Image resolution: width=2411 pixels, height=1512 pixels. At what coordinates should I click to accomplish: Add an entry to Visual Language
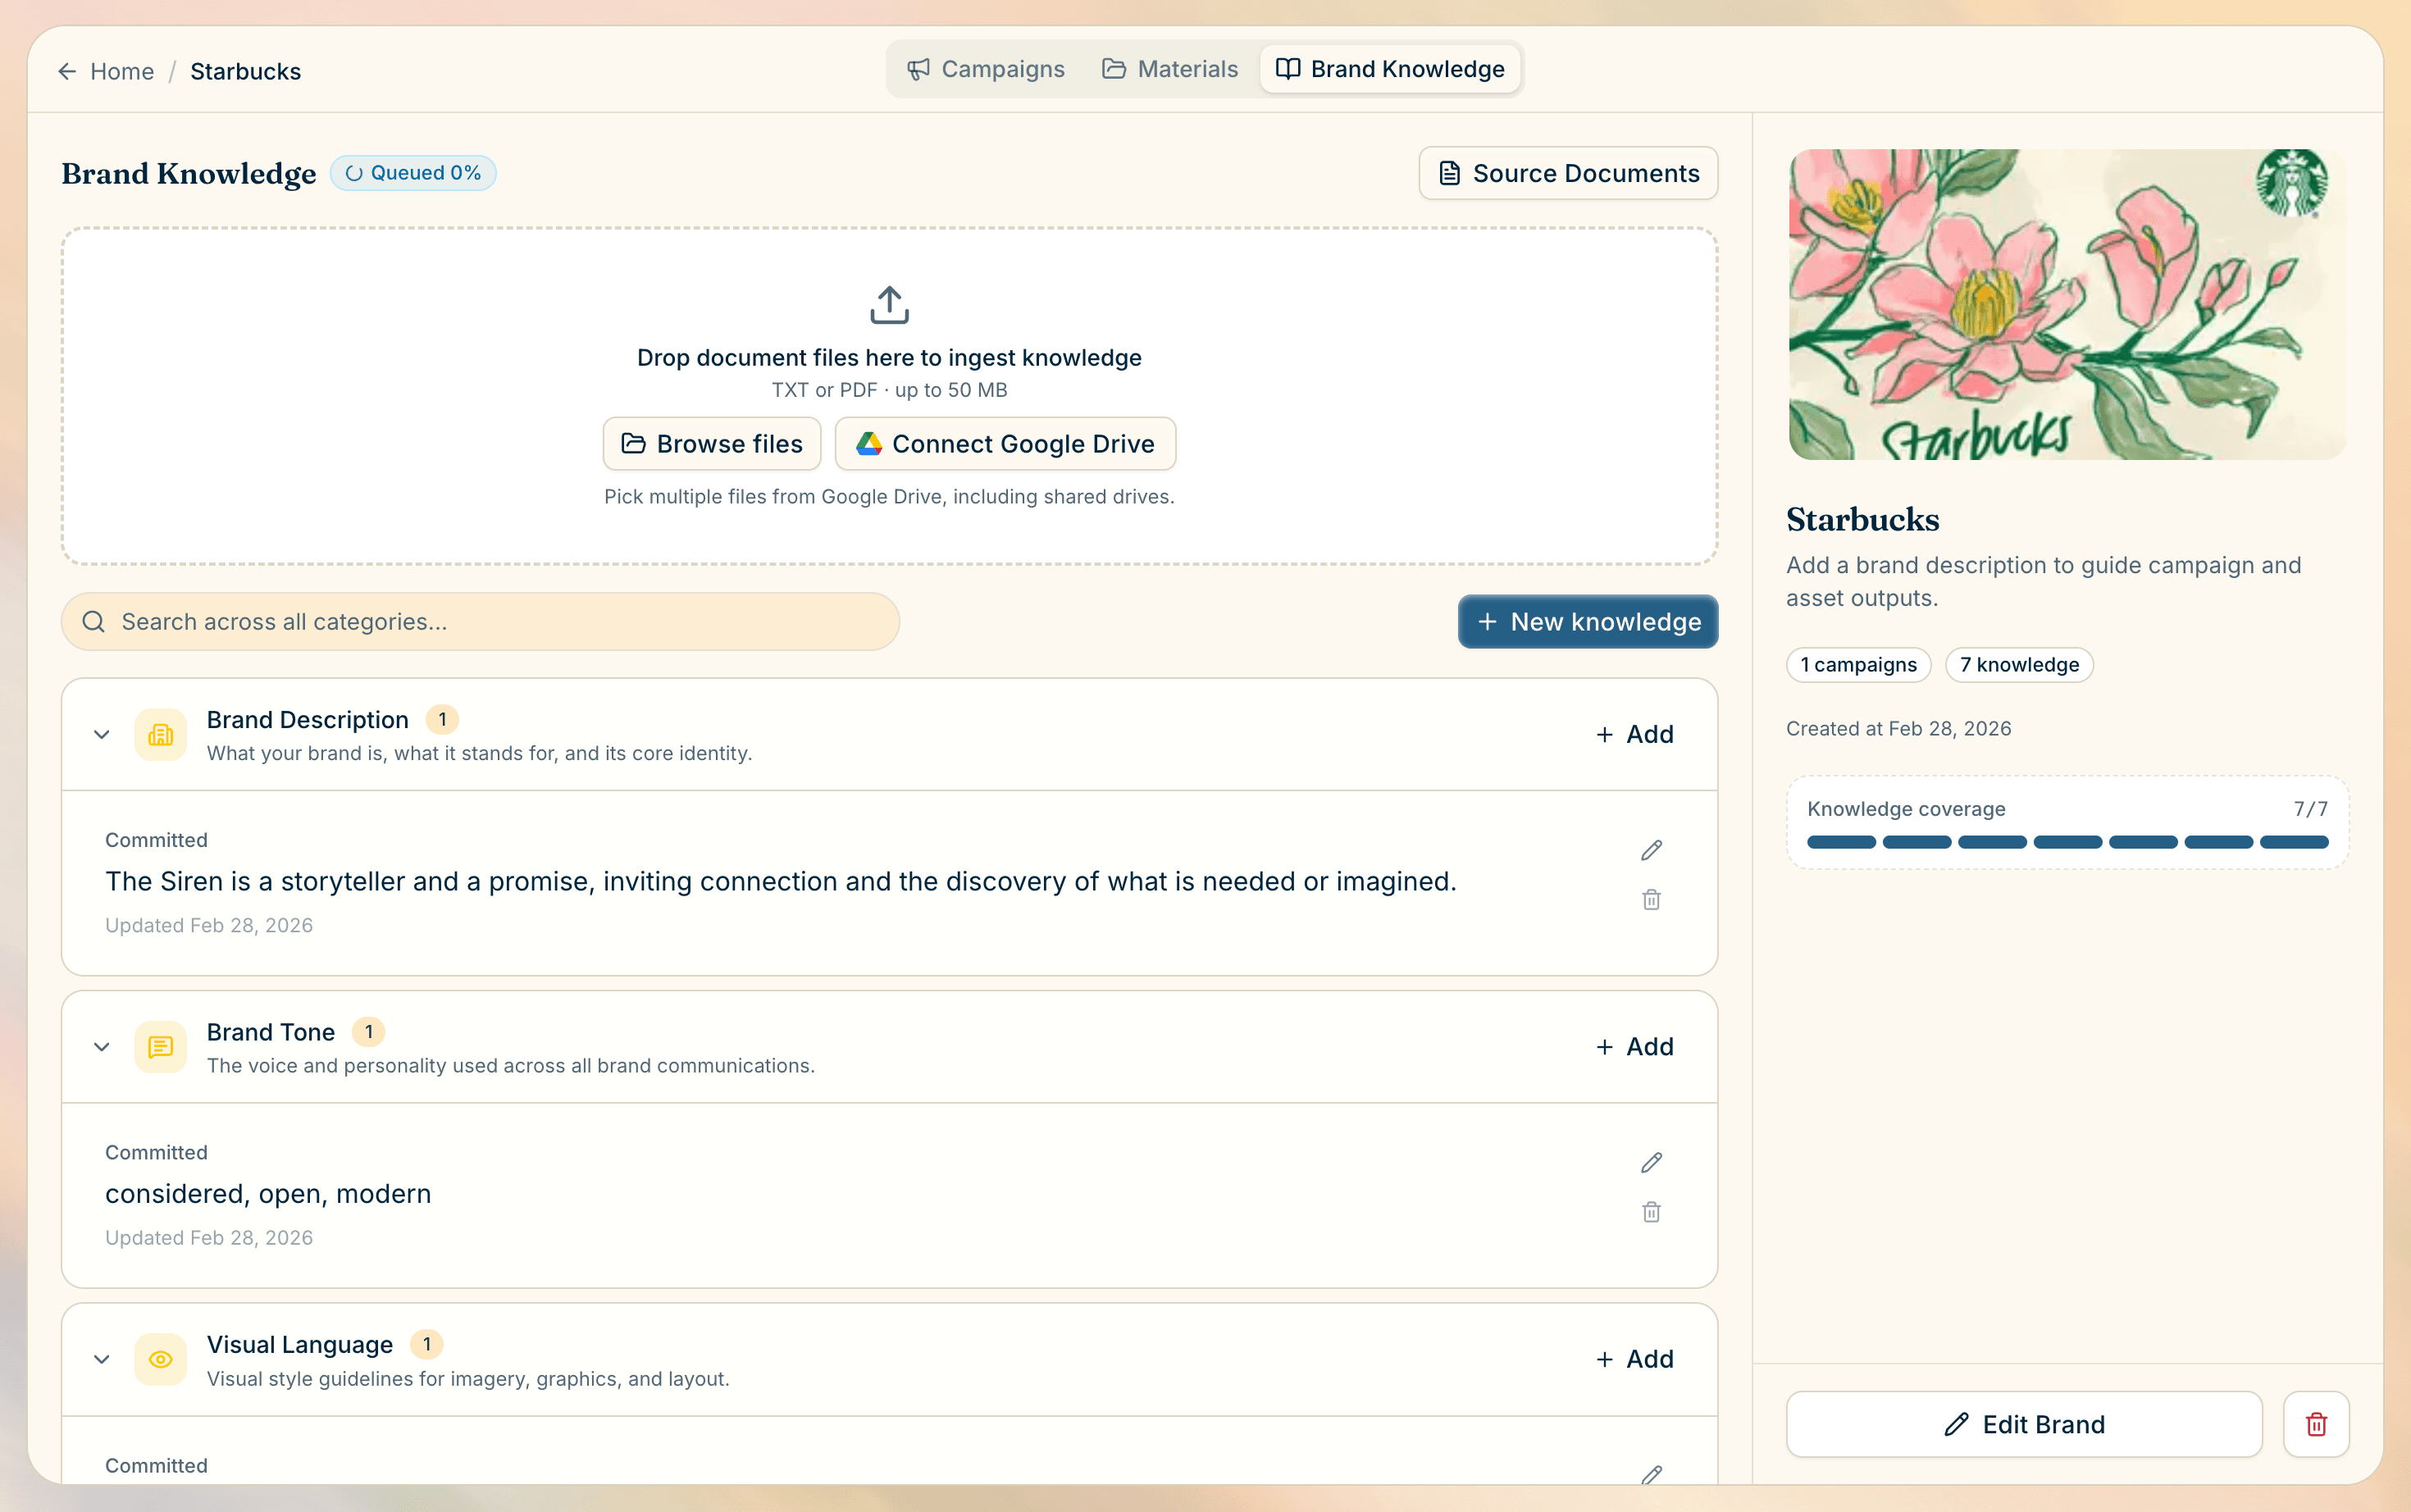1634,1359
